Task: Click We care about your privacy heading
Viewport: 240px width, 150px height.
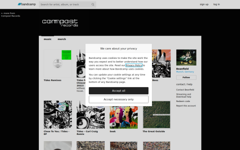Action: 119,48
